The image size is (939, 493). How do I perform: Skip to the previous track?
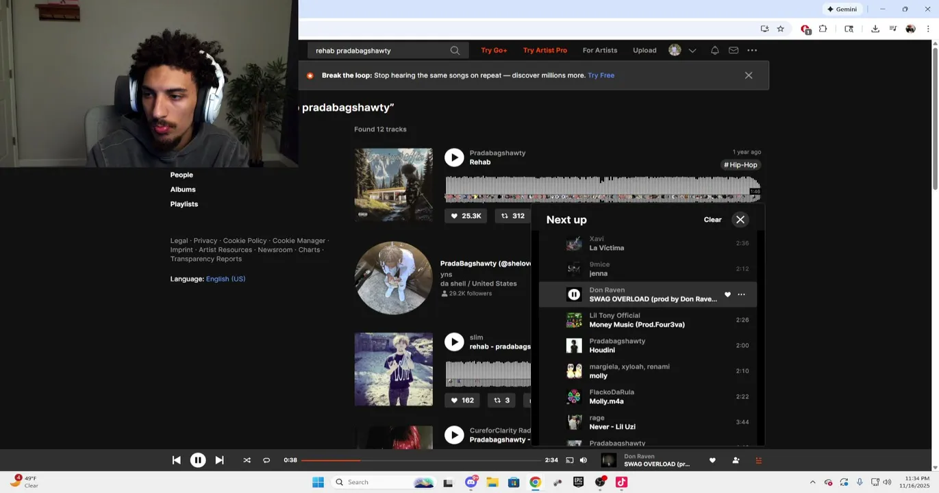(x=176, y=460)
